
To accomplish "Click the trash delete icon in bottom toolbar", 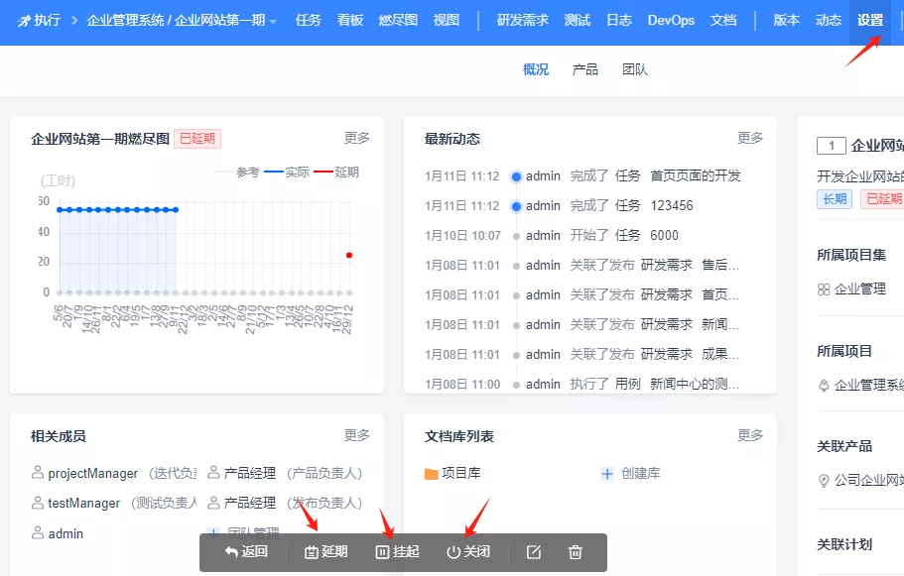I will (575, 552).
